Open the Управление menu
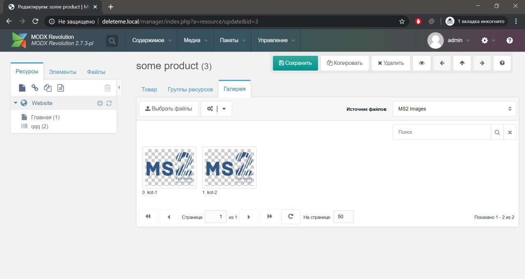 coord(276,40)
